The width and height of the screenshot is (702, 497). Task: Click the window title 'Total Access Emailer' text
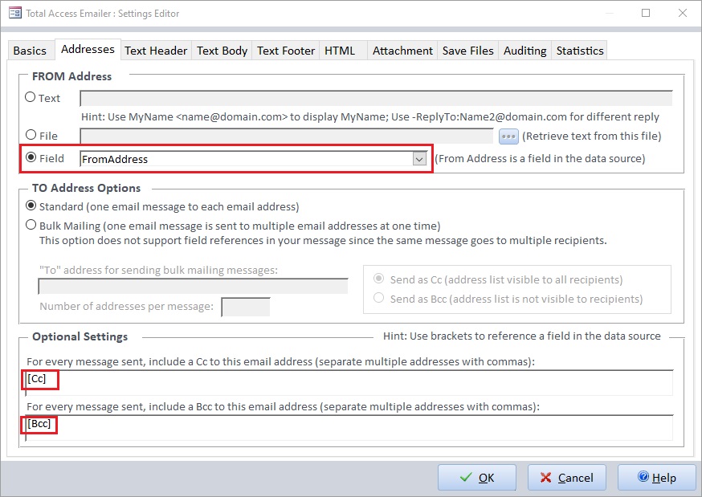[x=103, y=14]
